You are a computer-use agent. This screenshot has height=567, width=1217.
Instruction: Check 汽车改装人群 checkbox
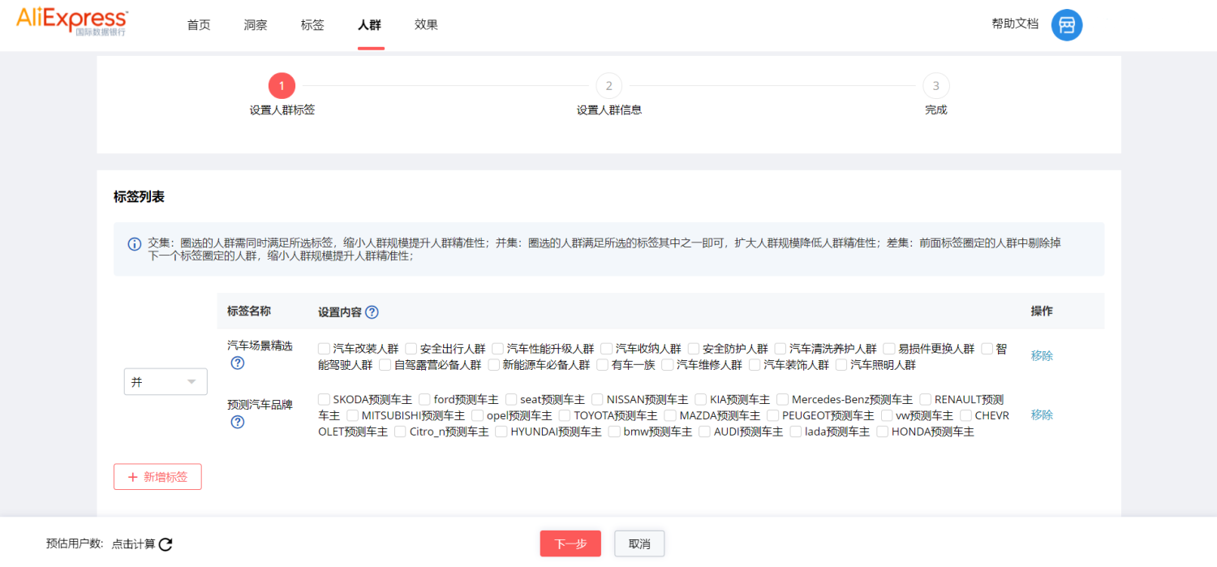[325, 349]
